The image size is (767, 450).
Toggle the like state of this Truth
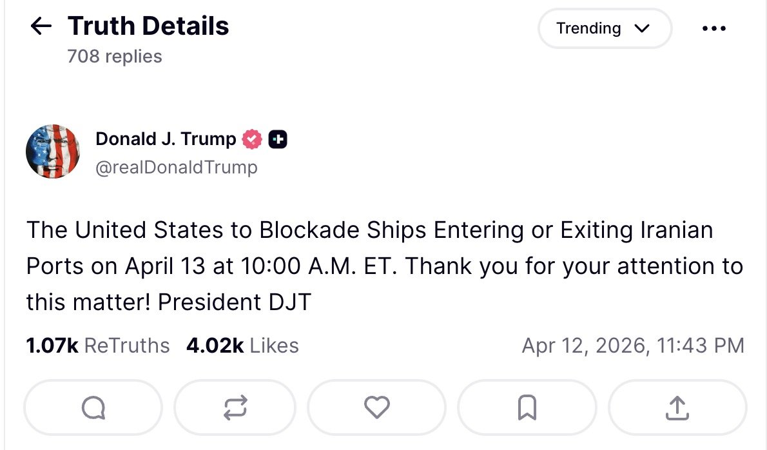tap(376, 407)
